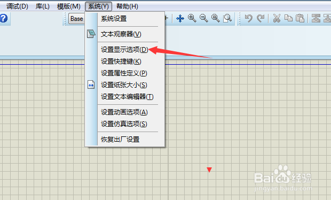Image resolution: width=331 pixels, height=200 pixels.
Task: Open the 模版(M) menu
Action: [x=69, y=6]
